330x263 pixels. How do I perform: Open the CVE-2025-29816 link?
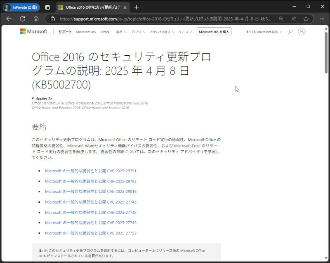90,192
